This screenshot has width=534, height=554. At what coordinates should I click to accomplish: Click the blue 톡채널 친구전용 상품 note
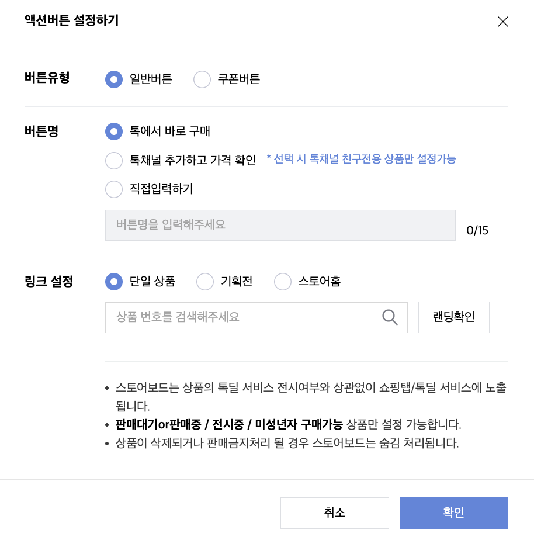click(x=361, y=159)
